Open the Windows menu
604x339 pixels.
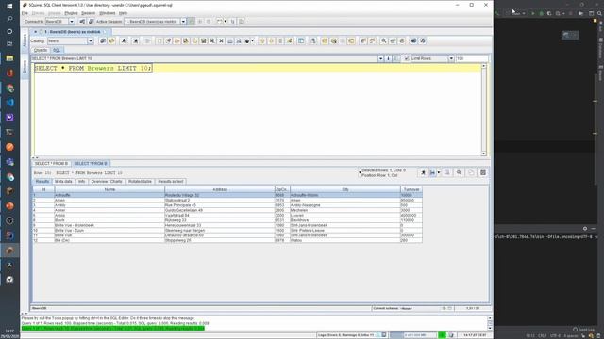107,13
